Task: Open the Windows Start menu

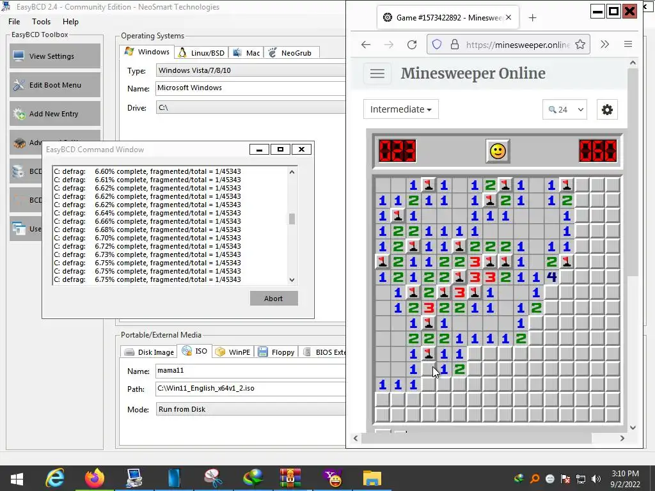Action: click(17, 478)
